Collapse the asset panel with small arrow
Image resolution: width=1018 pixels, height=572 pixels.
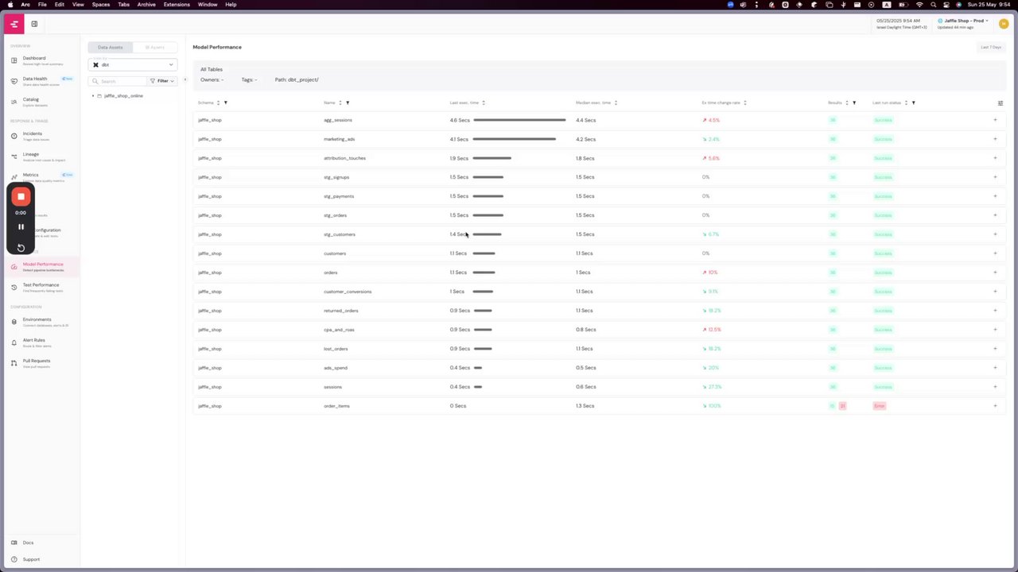click(x=185, y=79)
